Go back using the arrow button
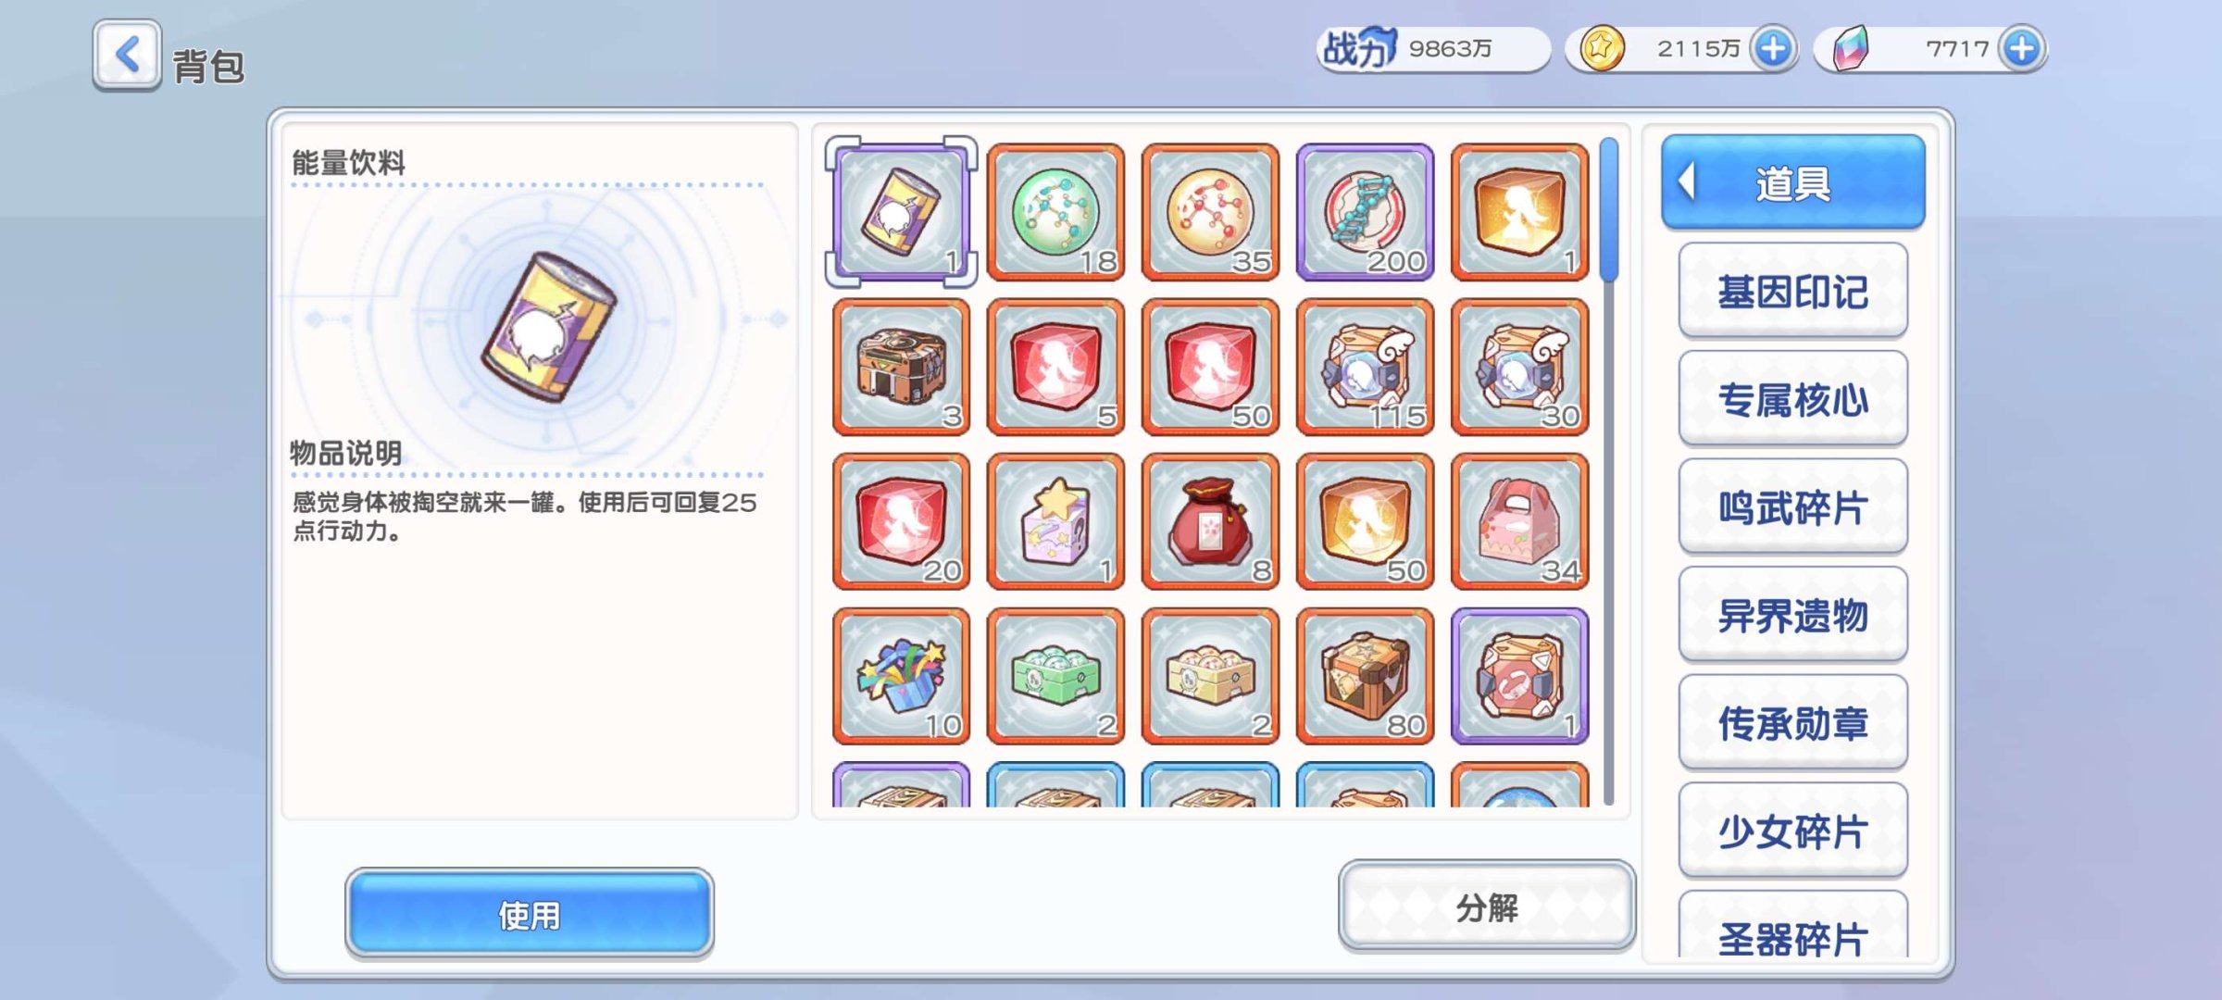2222x1000 pixels. click(x=127, y=55)
